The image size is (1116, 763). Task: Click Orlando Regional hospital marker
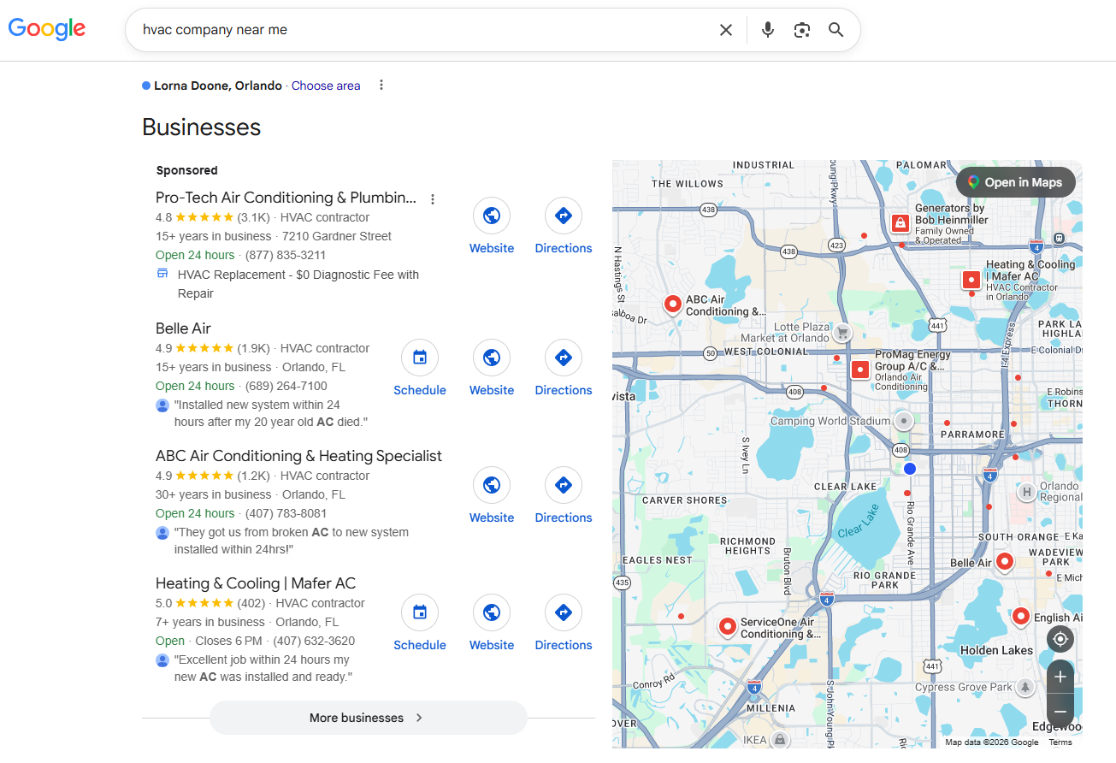pyautogui.click(x=1027, y=492)
